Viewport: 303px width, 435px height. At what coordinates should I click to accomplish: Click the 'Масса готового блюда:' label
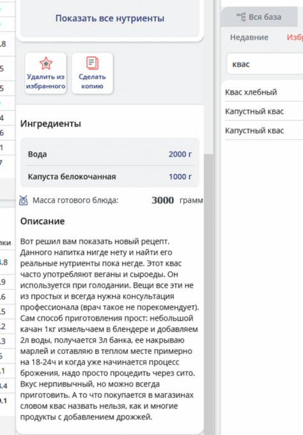coord(75,200)
